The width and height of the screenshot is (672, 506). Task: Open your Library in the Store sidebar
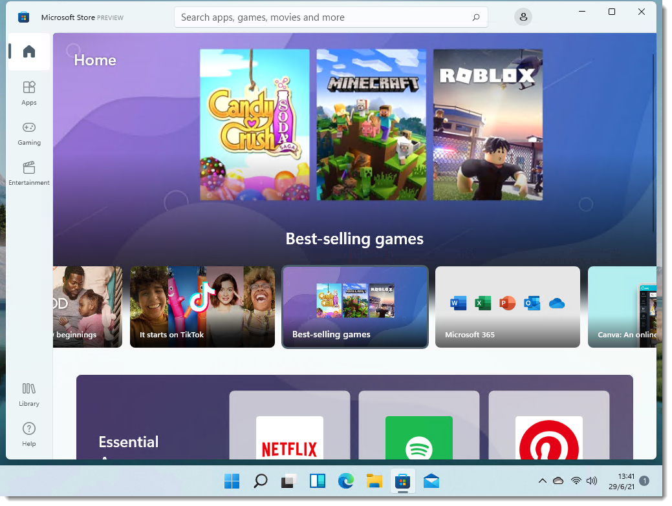pos(28,393)
